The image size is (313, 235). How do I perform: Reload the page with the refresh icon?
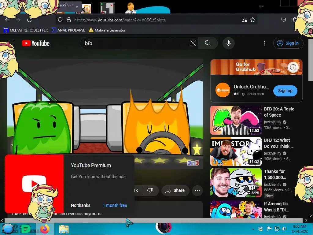click(29, 20)
